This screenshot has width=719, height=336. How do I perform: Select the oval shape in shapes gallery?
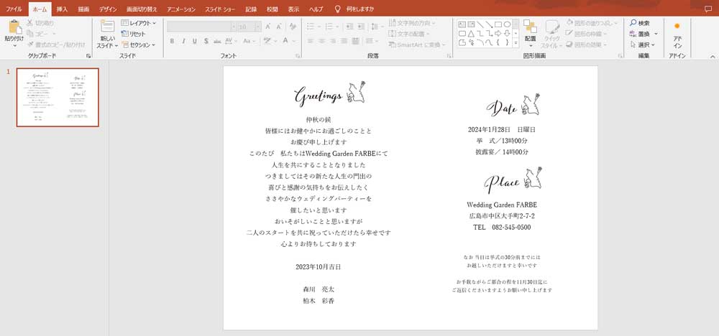[x=506, y=23]
